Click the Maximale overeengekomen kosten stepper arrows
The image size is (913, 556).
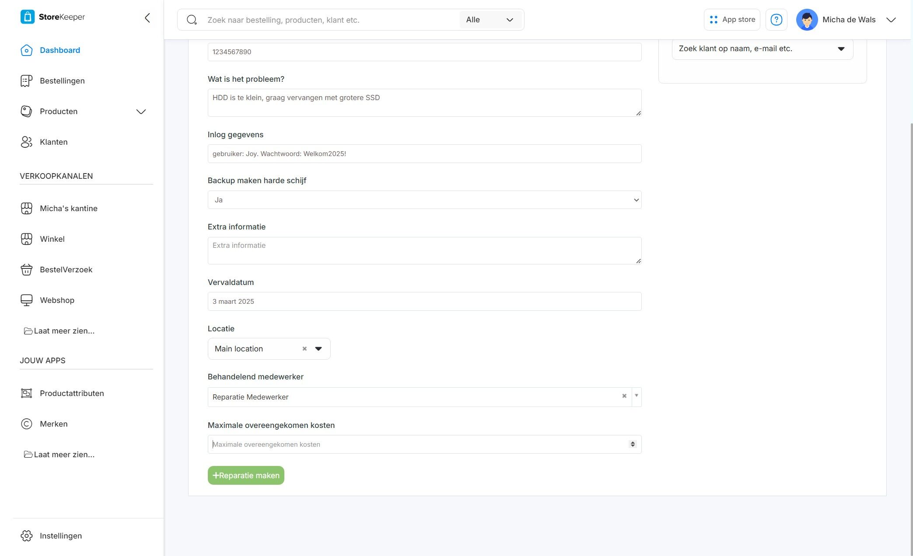coord(633,444)
